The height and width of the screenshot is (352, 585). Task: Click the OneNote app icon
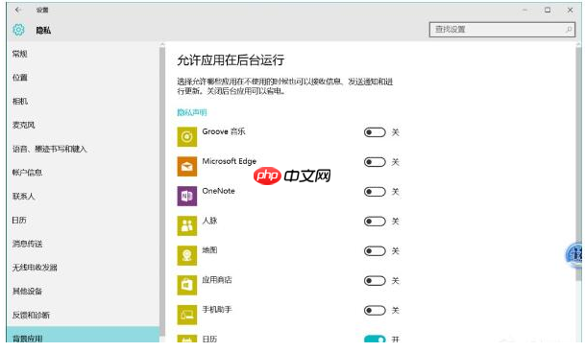[x=187, y=196]
